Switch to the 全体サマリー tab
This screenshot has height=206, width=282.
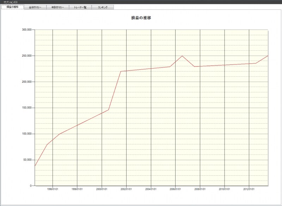(x=35, y=7)
